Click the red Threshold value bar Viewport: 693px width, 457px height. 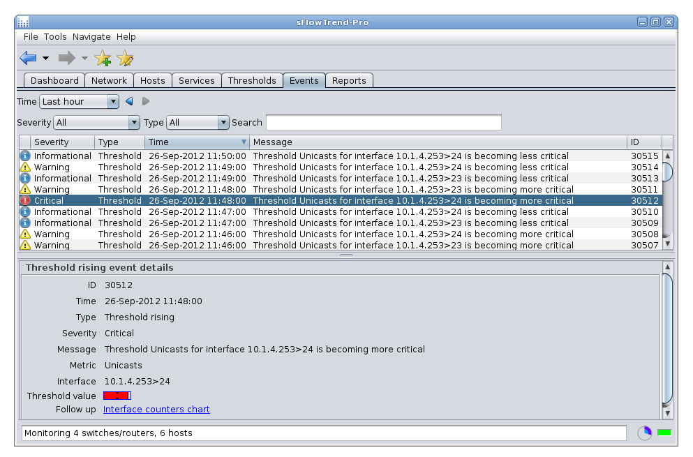(x=117, y=396)
